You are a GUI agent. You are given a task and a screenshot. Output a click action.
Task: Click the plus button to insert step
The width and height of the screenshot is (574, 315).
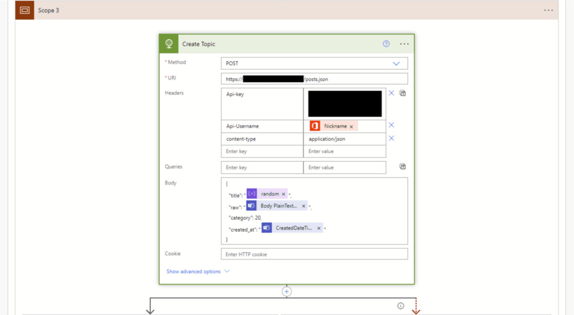287,292
